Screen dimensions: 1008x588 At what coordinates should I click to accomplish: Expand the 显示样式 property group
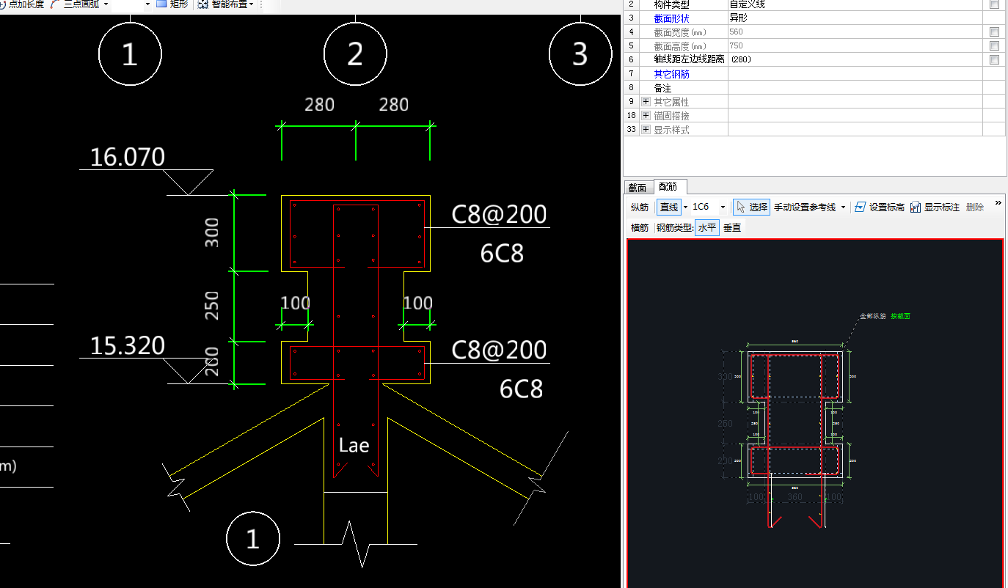pos(646,129)
